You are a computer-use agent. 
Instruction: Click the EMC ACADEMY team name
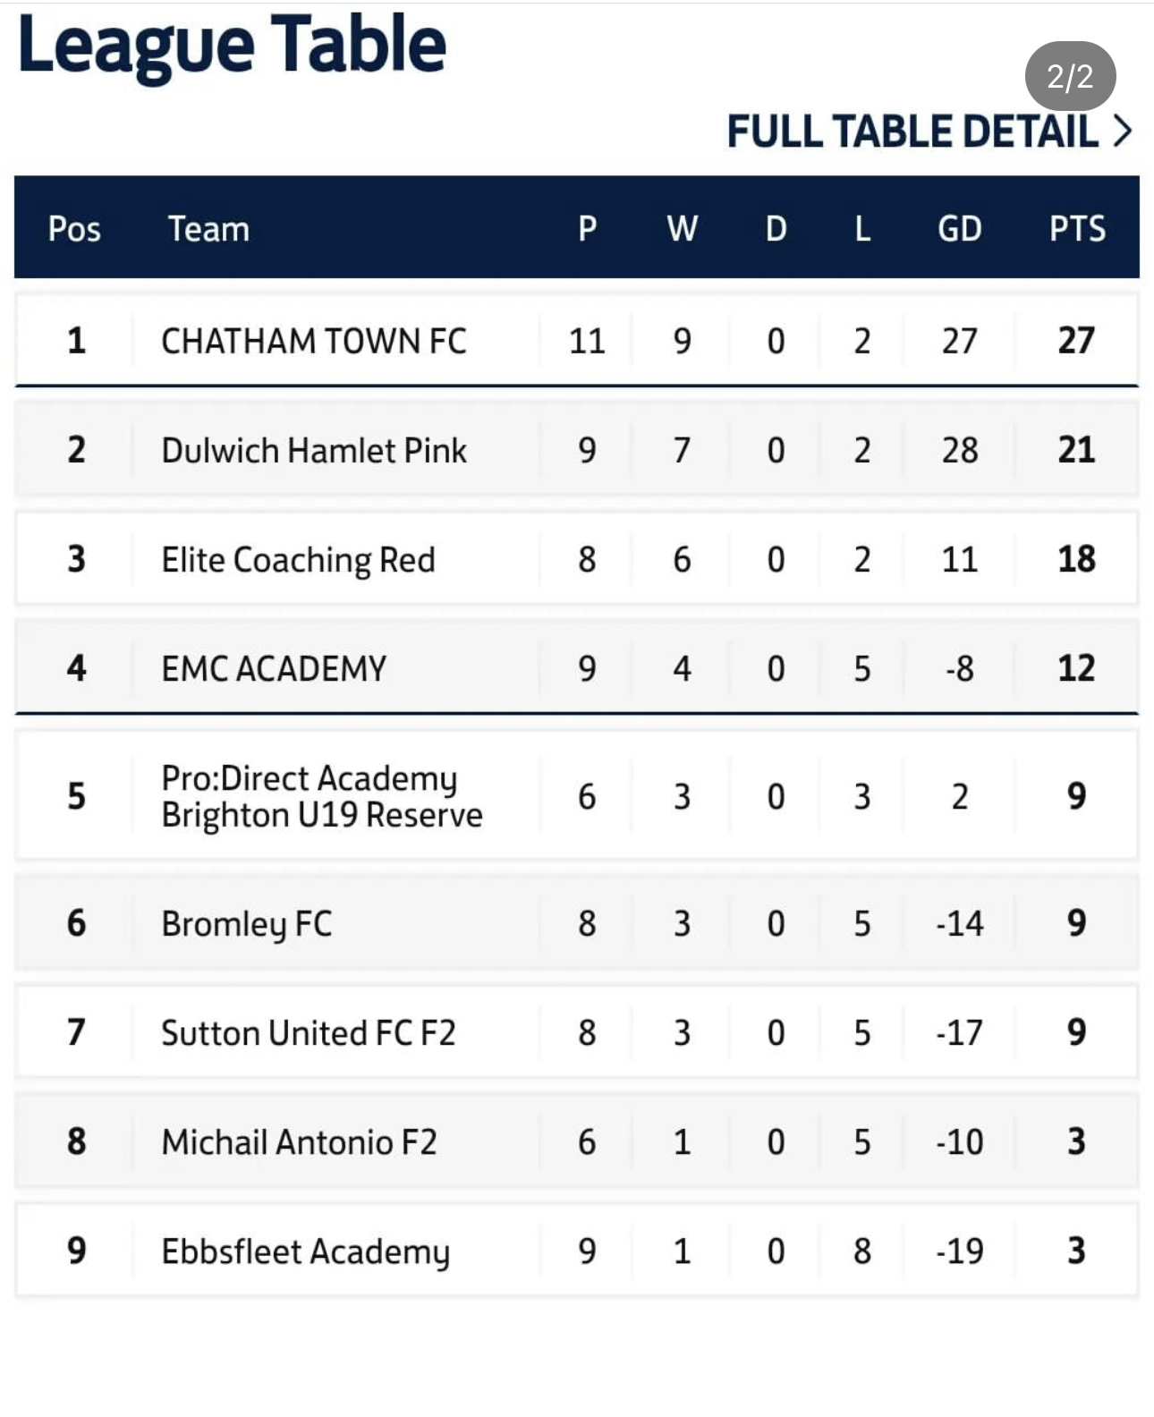click(274, 669)
